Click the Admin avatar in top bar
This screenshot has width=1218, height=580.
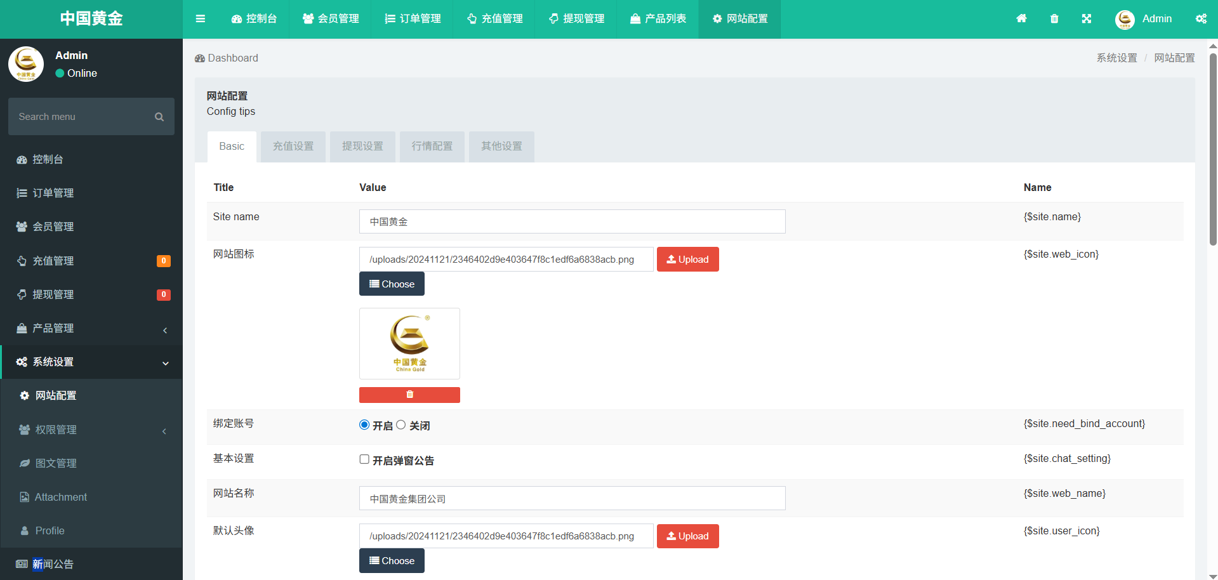click(x=1125, y=19)
